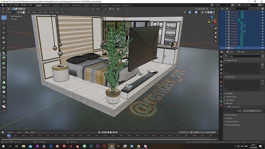This screenshot has height=149, width=265.
Task: Toggle X-ray display in viewport header
Action: (x=202, y=12)
